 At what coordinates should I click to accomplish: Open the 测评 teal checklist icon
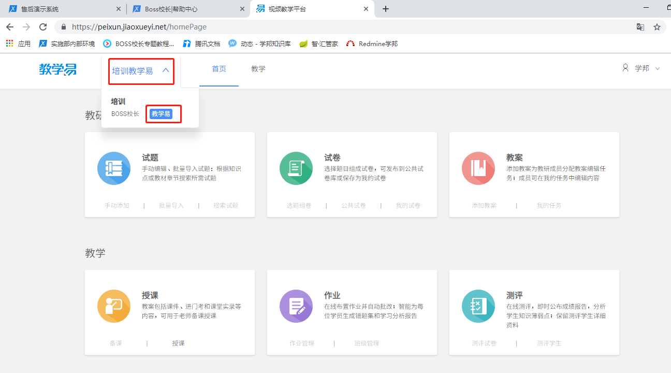tap(478, 306)
